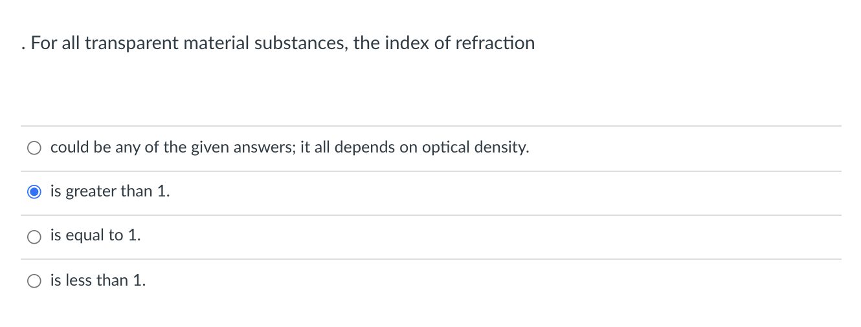
Task: Click the word 'could' in the first option
Action: [x=70, y=147]
